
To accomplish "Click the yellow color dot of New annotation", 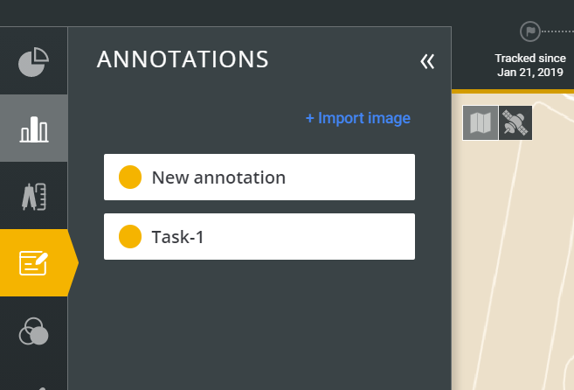I will [130, 177].
